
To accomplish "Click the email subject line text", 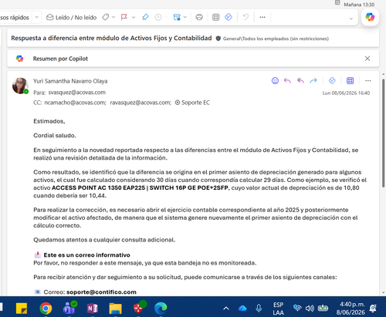I will point(111,38).
